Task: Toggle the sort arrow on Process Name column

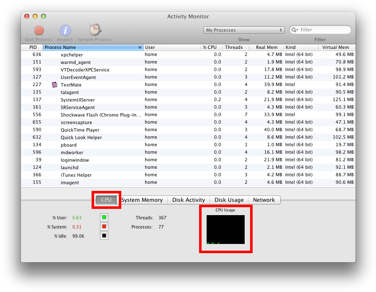Action: (x=140, y=47)
